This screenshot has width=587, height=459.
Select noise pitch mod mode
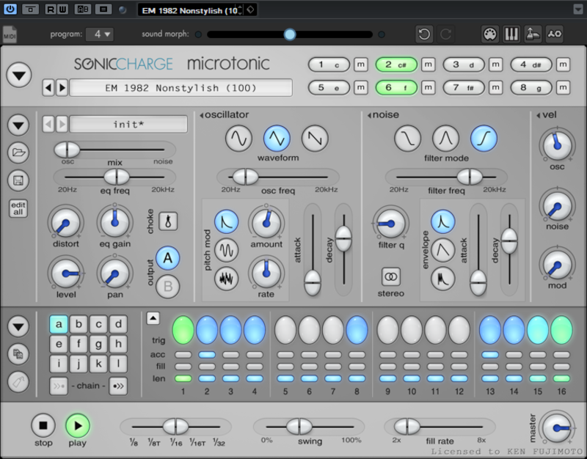point(227,279)
